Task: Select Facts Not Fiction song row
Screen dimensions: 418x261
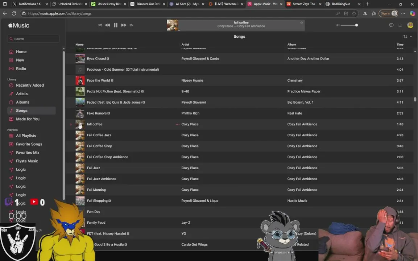Action: (240, 91)
